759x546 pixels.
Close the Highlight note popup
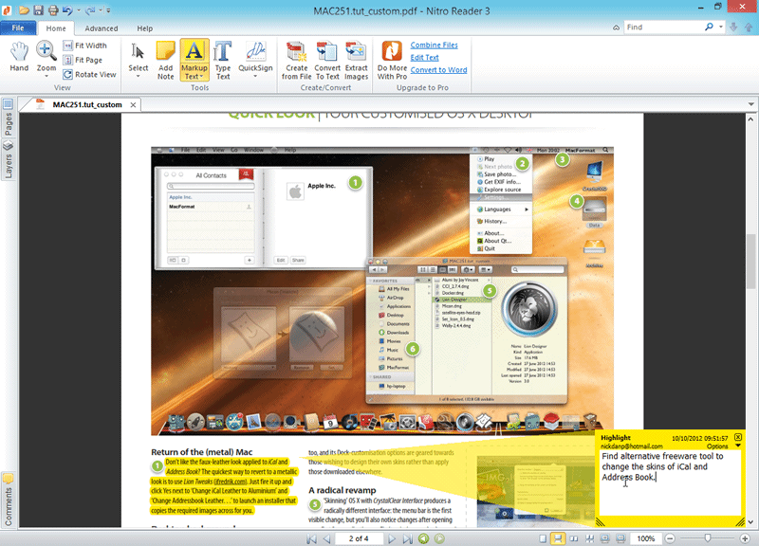coord(738,437)
